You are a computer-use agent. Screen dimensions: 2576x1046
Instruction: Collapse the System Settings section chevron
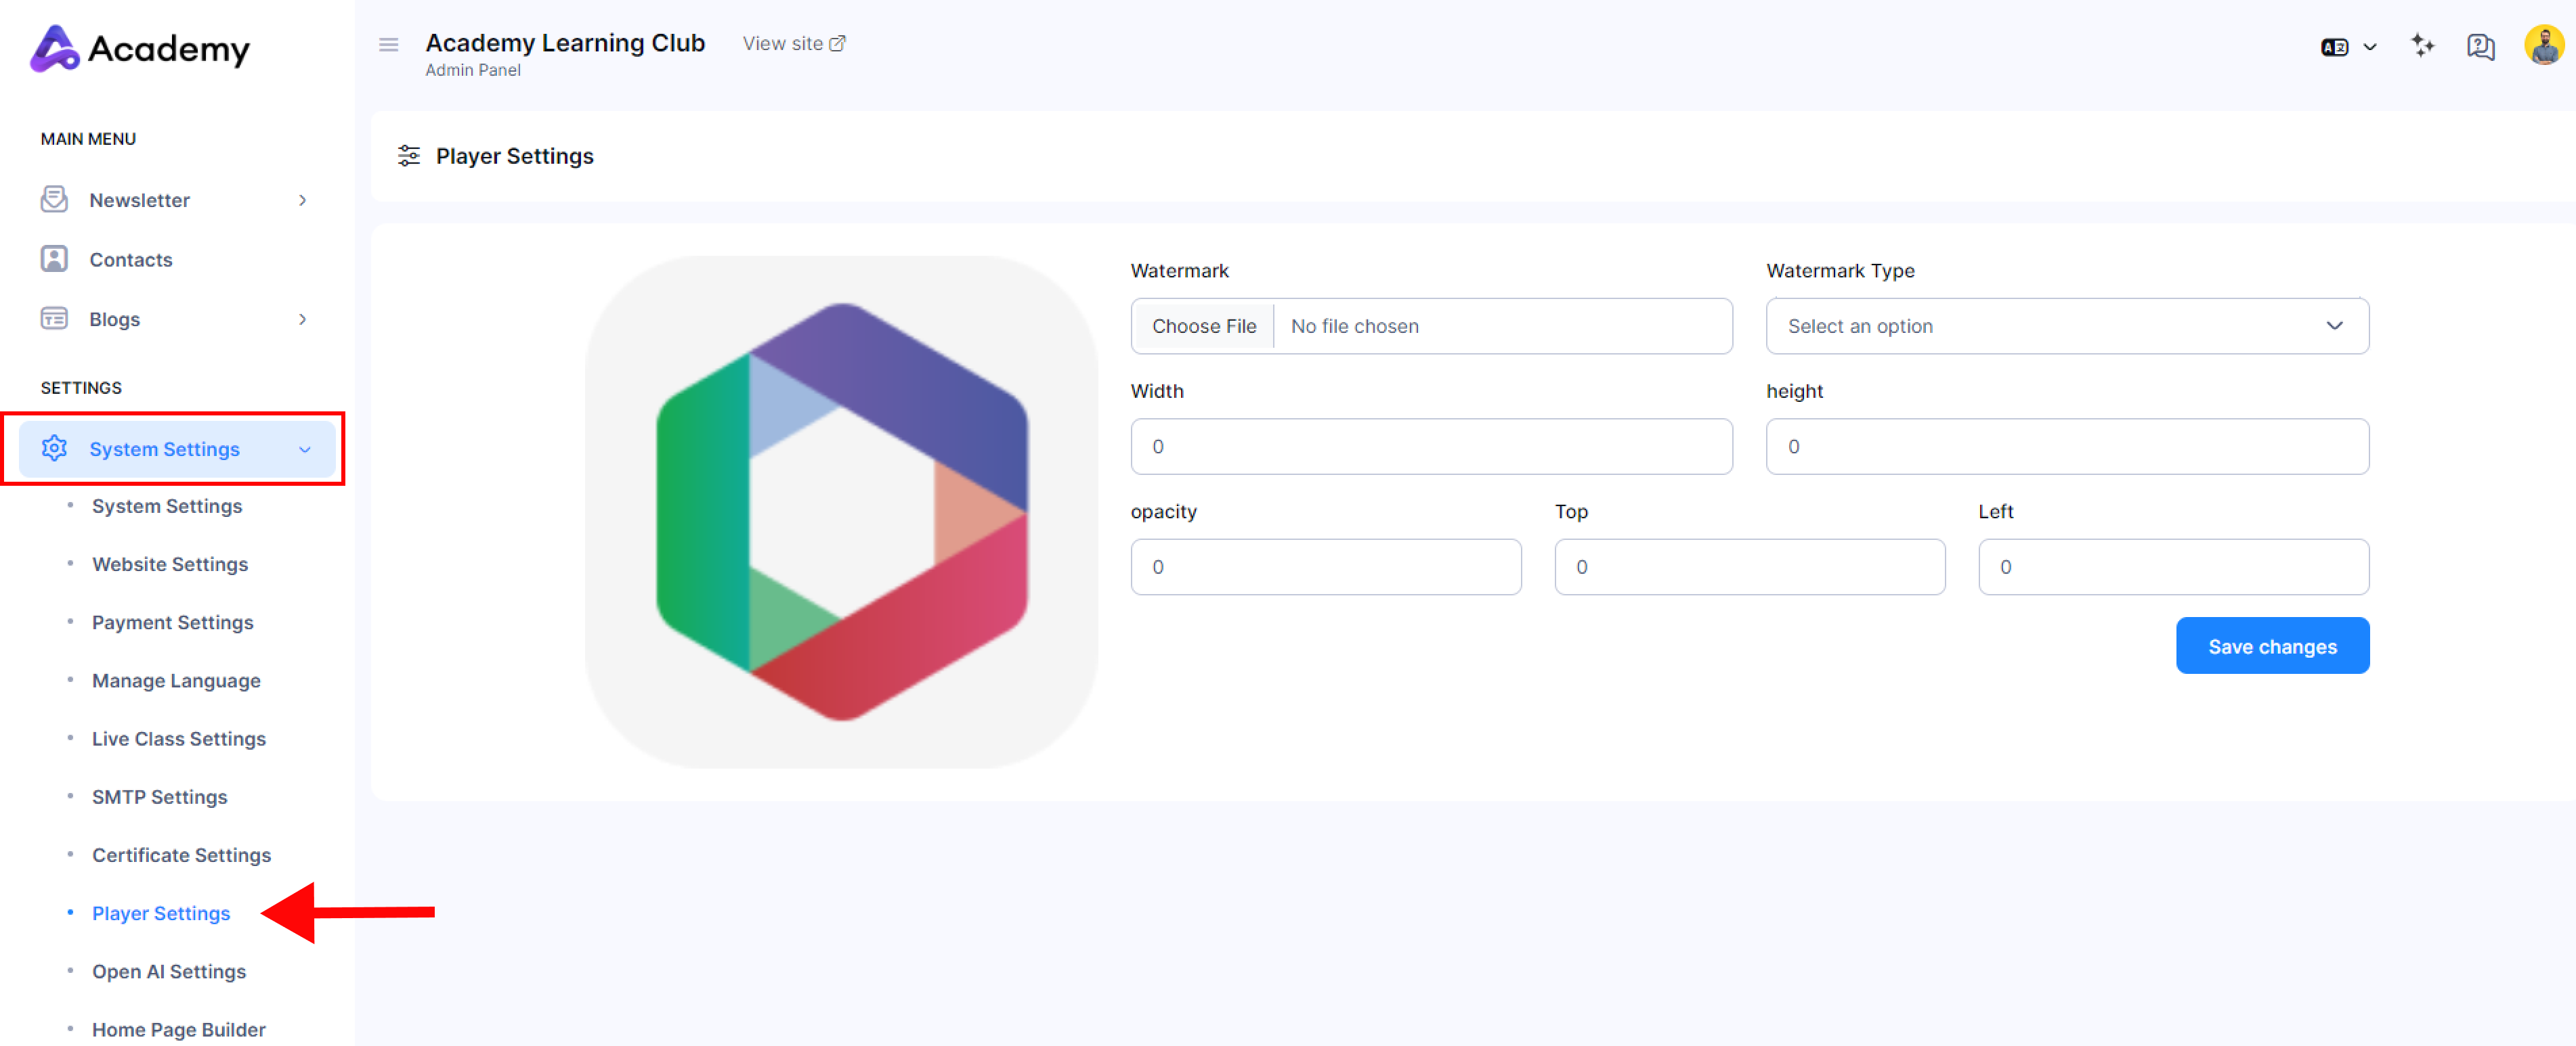[305, 449]
